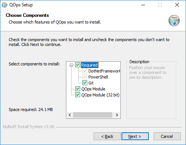This screenshot has height=145, width=186.
Task: Click the horizontal scrollbar thumb
Action: point(92,115)
